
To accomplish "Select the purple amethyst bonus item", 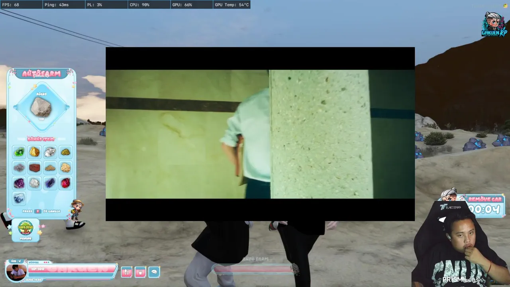I will pos(19,183).
